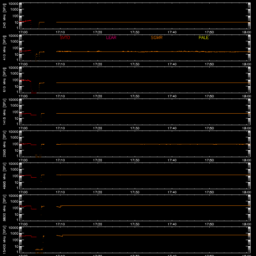This screenshot has height=256, width=256.
Task: Click the 10 y-axis value of 8800 MHz panel
Action: [16, 214]
